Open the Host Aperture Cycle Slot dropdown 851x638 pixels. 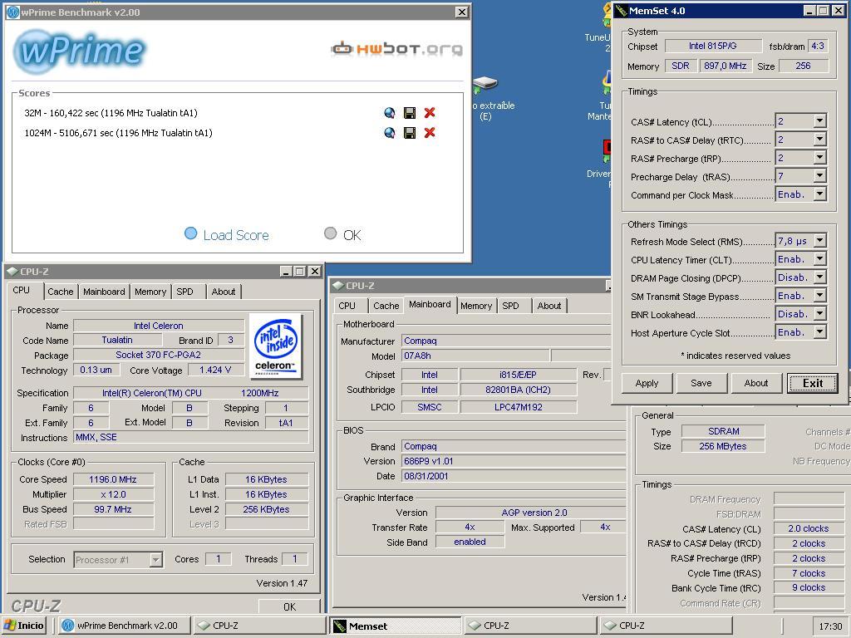819,332
